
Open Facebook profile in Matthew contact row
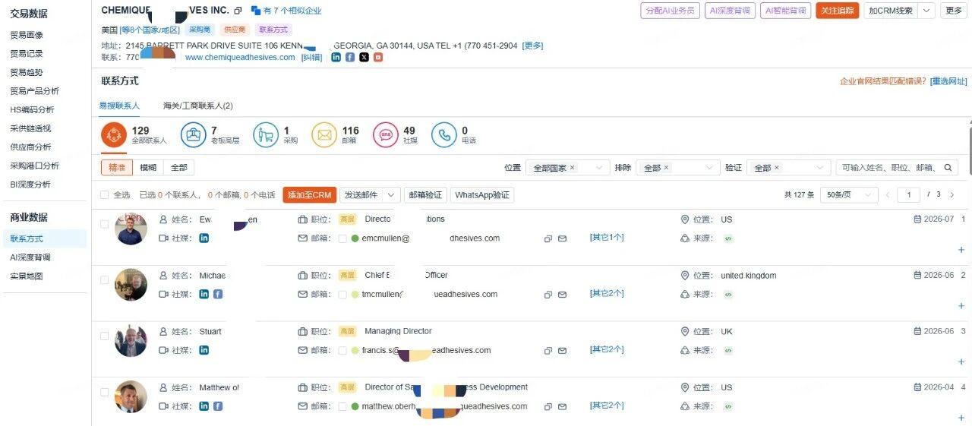pos(218,406)
